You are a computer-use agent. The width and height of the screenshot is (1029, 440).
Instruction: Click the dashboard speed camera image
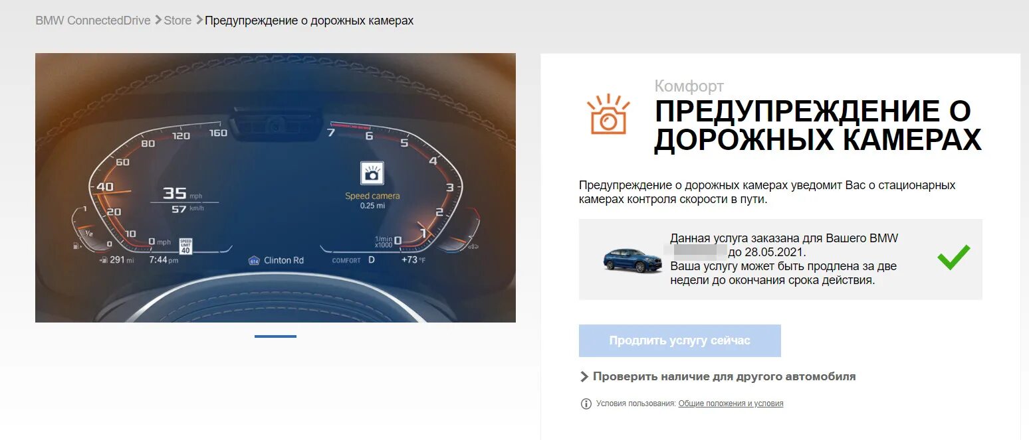(x=275, y=188)
